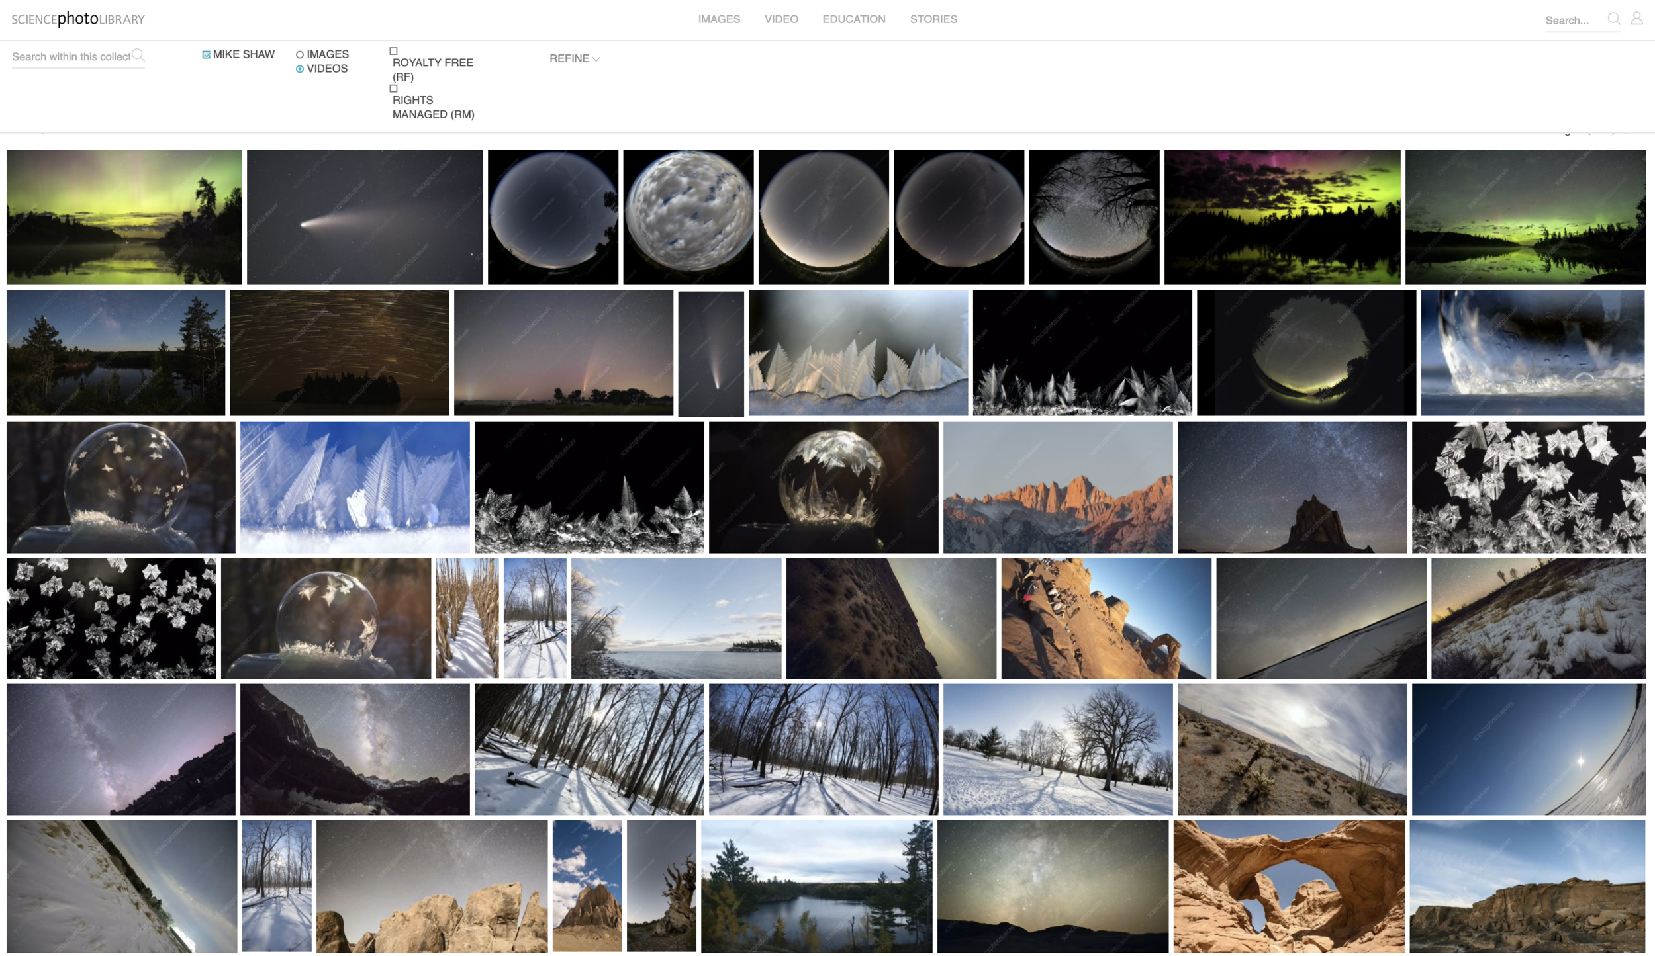Viewport: 1655px width, 956px height.
Task: Enable the Royalty Free (RF) checkbox
Action: [393, 51]
